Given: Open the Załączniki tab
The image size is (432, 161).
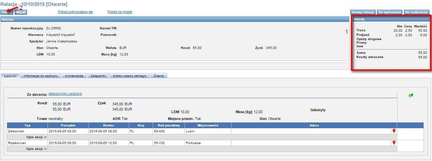Looking at the screenshot, I should click(x=98, y=76).
